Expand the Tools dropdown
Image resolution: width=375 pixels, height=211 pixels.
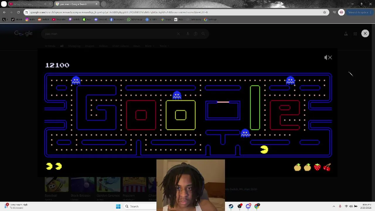pos(164,46)
